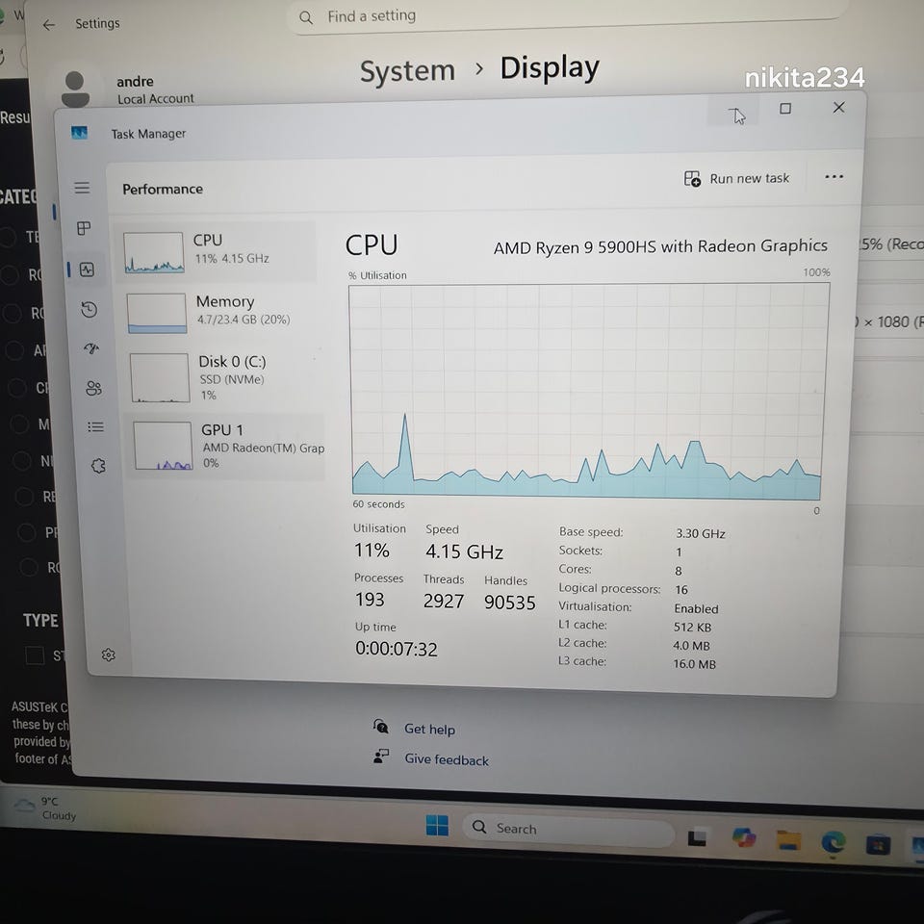Click the Get help link in Settings
Image resolution: width=924 pixels, height=924 pixels.
pos(429,730)
